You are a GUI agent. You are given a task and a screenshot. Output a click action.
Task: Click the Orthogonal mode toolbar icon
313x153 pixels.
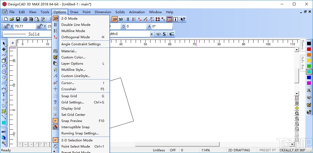pyautogui.click(x=140, y=19)
